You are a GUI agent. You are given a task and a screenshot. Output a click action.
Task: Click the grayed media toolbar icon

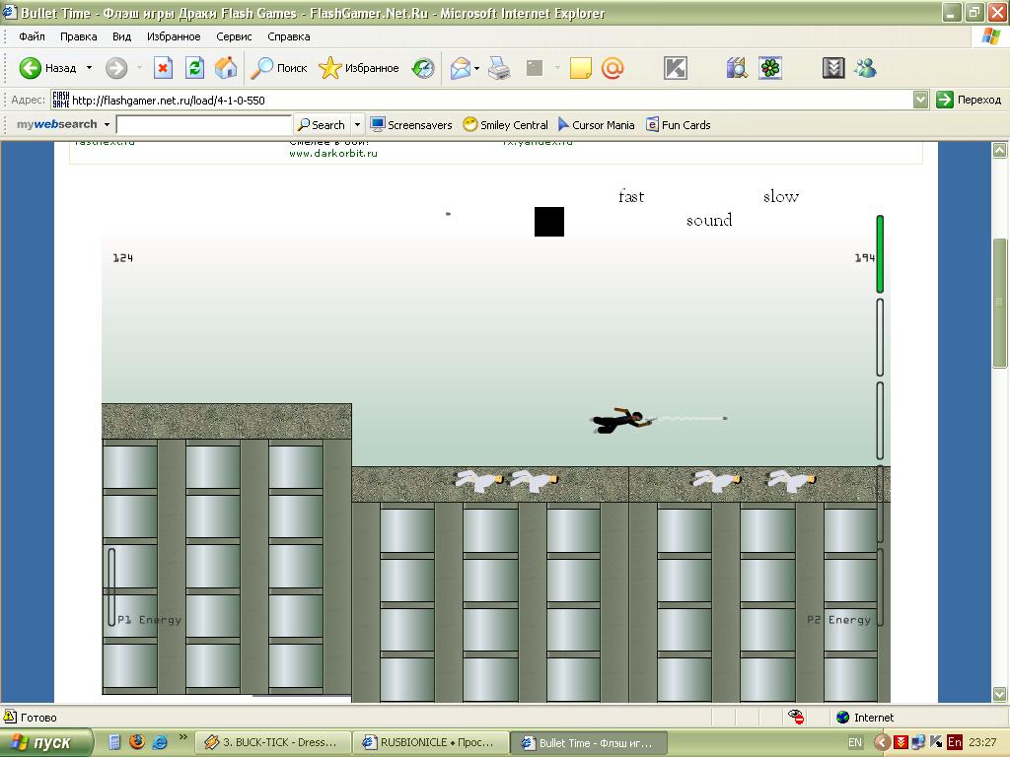click(x=535, y=68)
